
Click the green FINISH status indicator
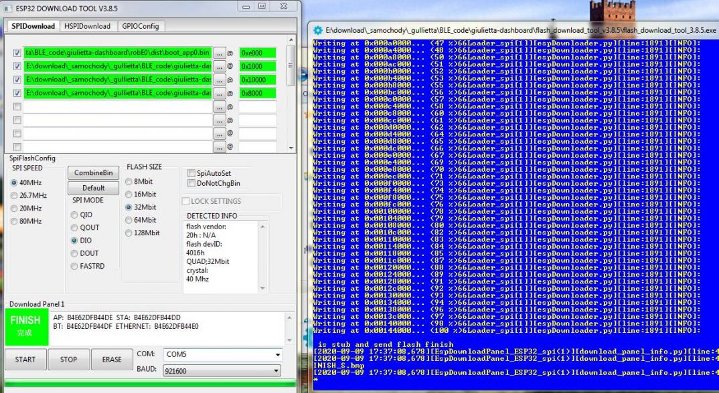[26, 326]
